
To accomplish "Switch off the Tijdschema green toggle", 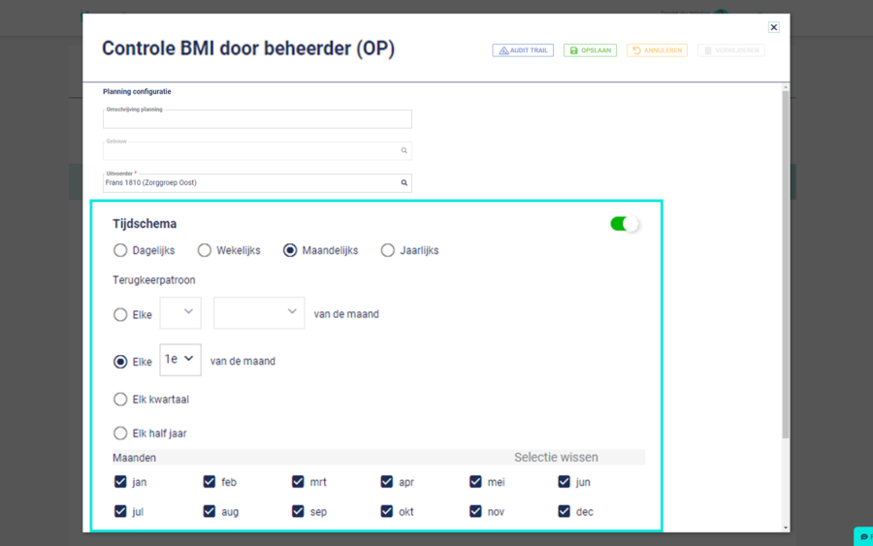I will (x=624, y=224).
